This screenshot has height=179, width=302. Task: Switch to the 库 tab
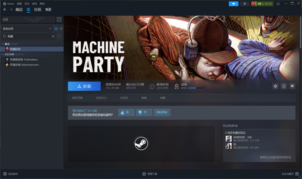tap(29, 10)
